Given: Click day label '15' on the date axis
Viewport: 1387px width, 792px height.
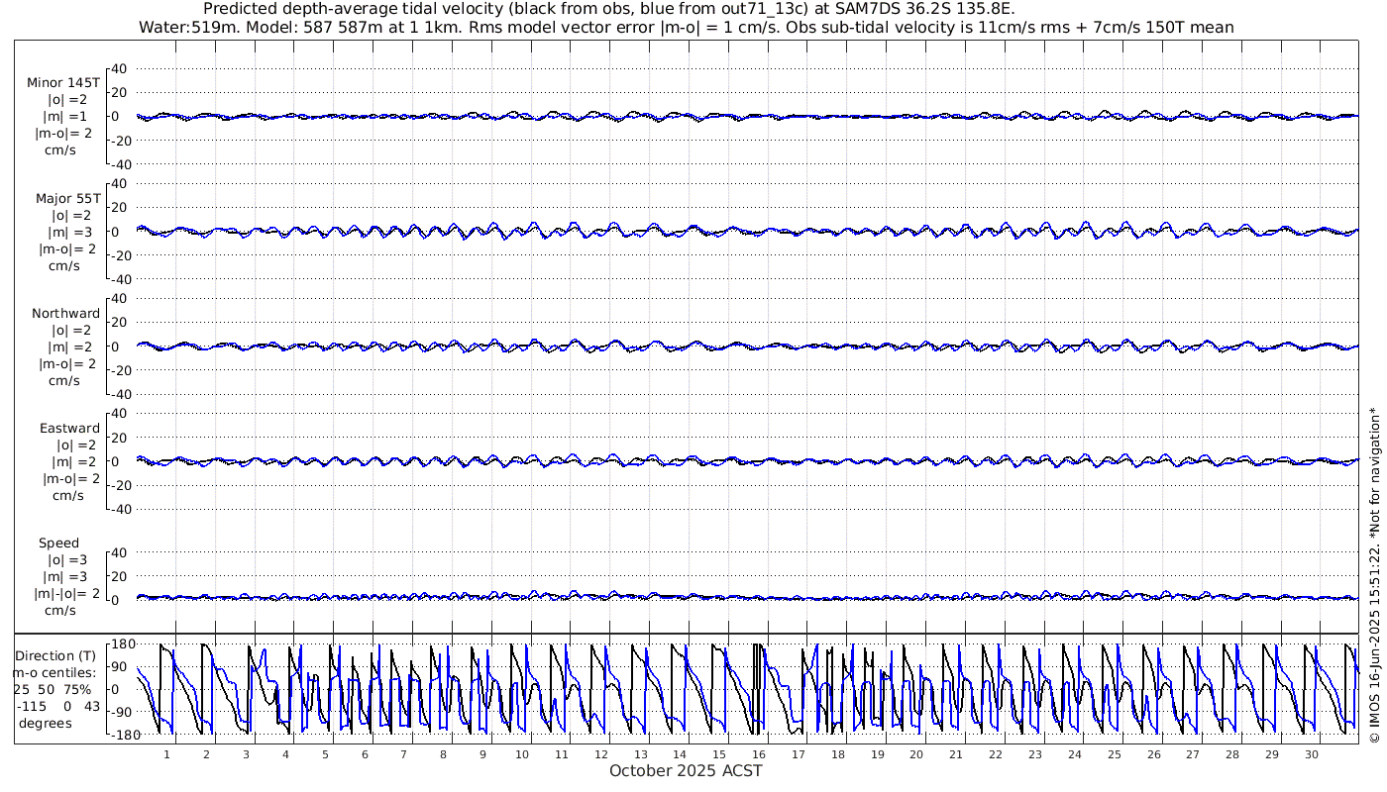Looking at the screenshot, I should [x=719, y=754].
